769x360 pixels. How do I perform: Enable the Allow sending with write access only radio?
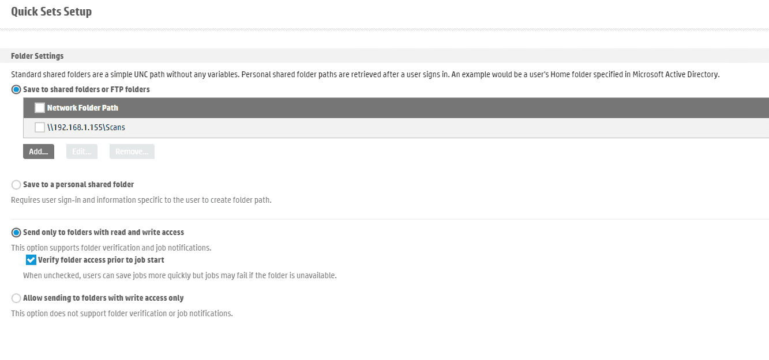tap(16, 298)
